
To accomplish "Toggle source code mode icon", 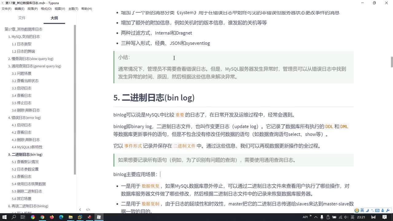I will (88, 210).
